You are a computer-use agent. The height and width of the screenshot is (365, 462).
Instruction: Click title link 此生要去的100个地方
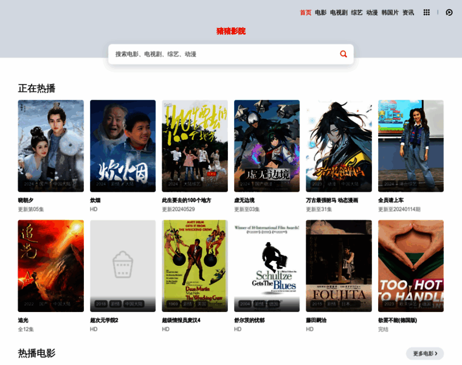click(187, 200)
